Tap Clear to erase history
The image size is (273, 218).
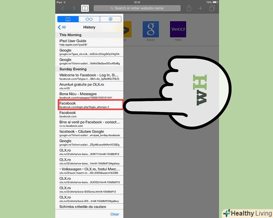[115, 214]
